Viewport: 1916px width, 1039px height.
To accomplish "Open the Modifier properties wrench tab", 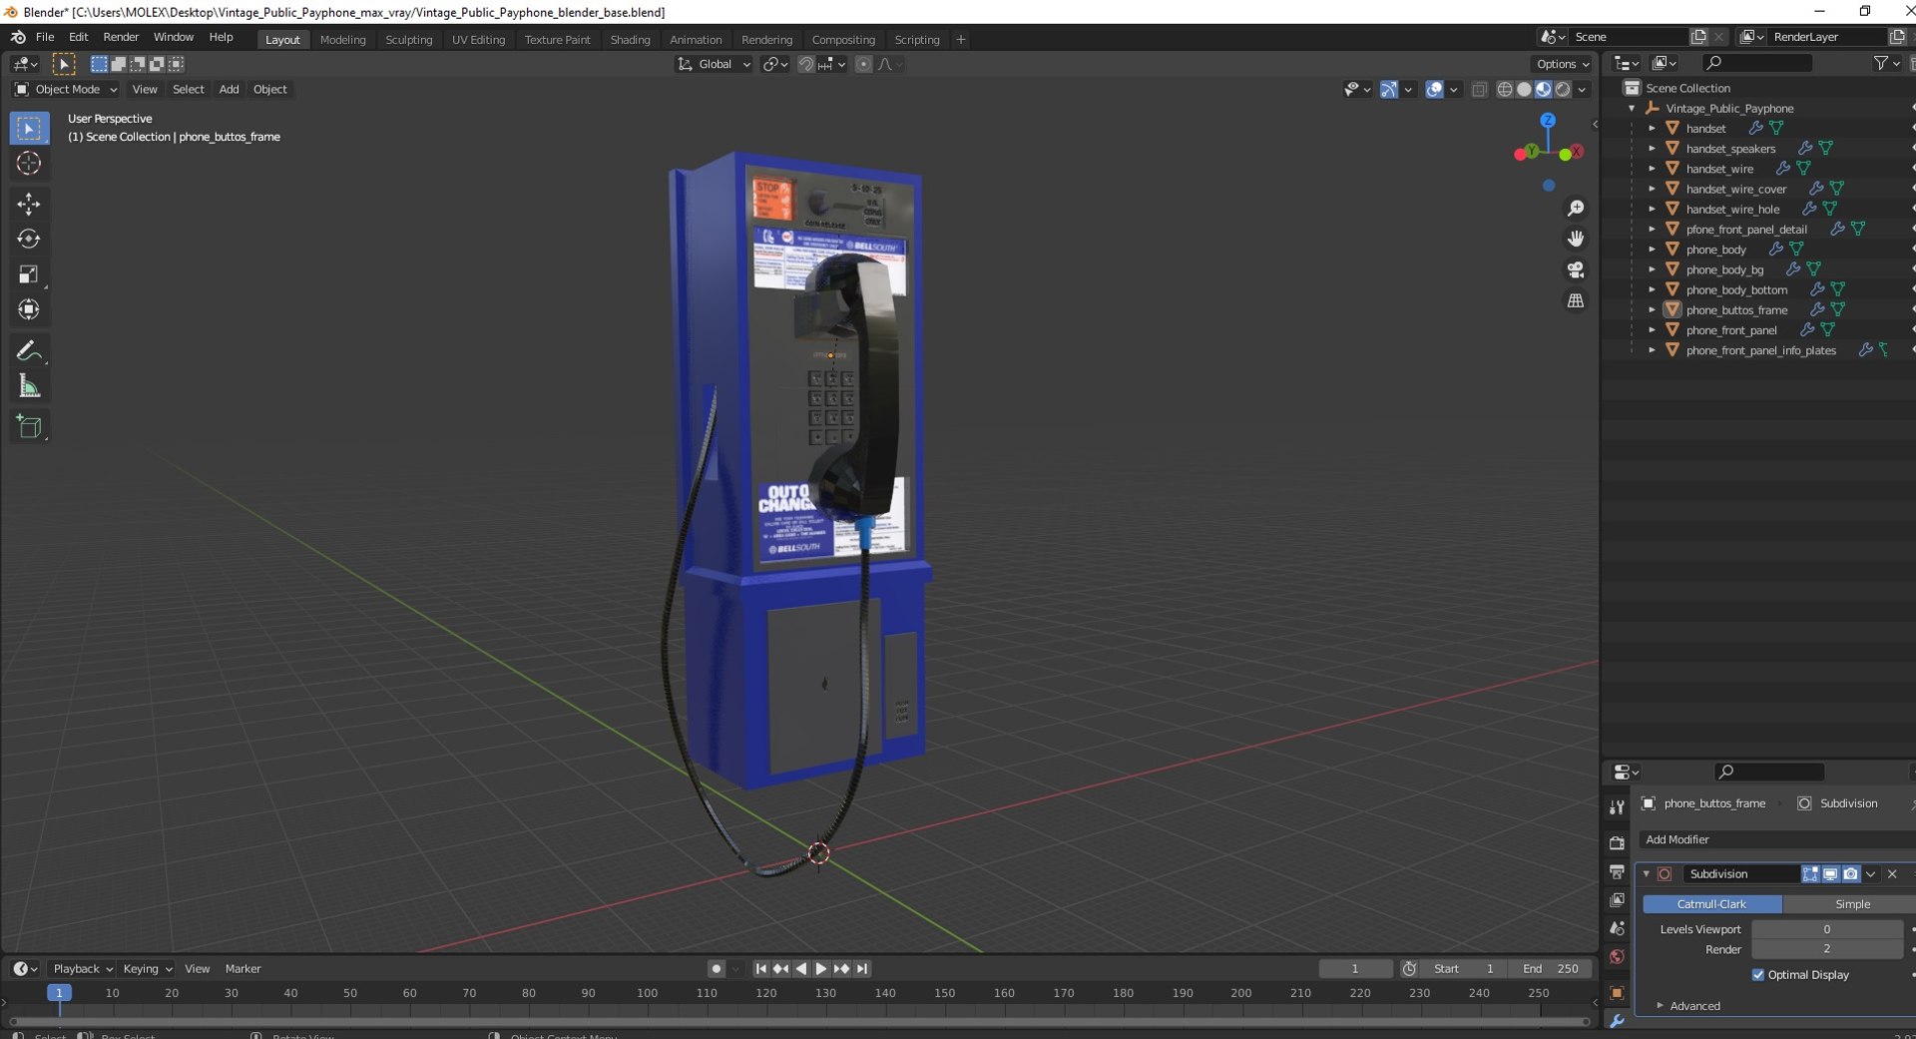I will 1618,1021.
